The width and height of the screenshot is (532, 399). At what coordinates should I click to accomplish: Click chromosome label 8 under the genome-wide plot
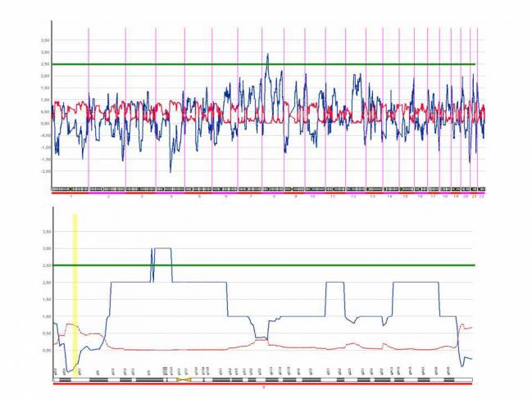pyautogui.click(x=274, y=197)
